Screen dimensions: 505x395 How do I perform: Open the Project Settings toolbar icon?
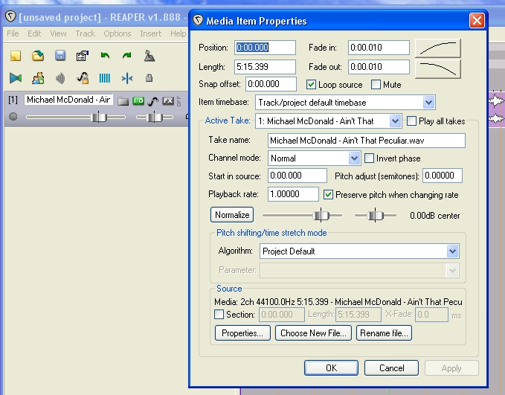pyautogui.click(x=83, y=56)
